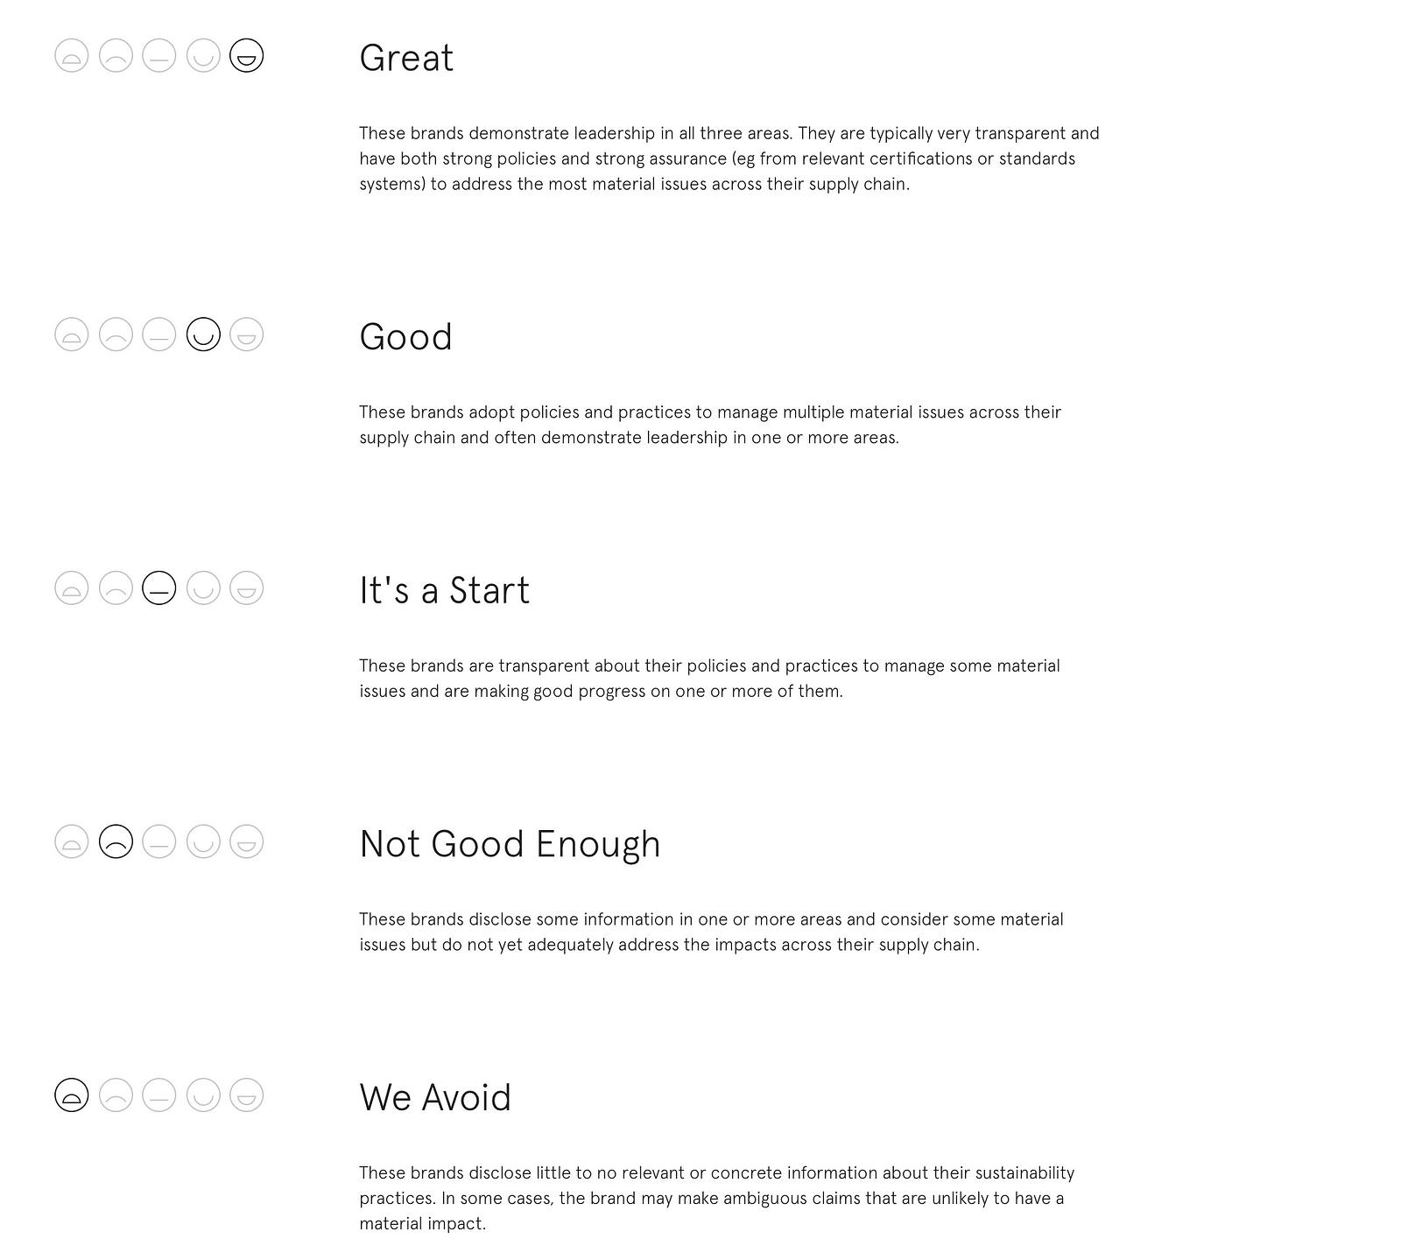The width and height of the screenshot is (1401, 1253).
Task: Click the greyed neutral face in Good row
Action: click(x=159, y=334)
